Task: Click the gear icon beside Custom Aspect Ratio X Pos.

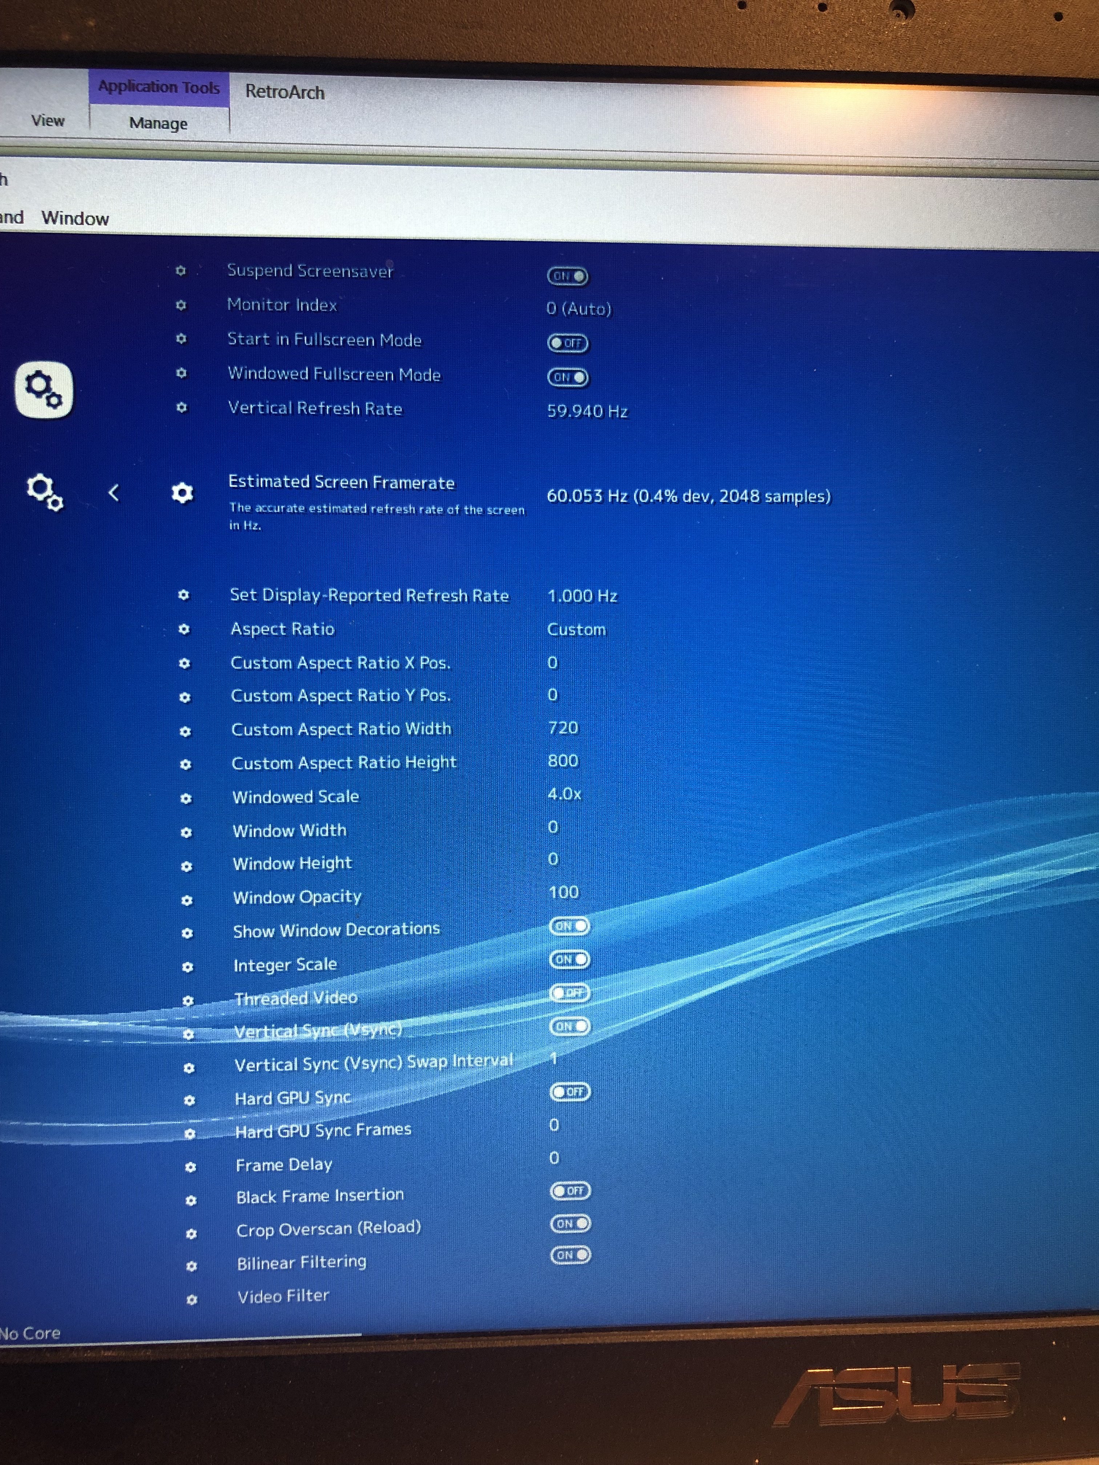Action: 185,663
